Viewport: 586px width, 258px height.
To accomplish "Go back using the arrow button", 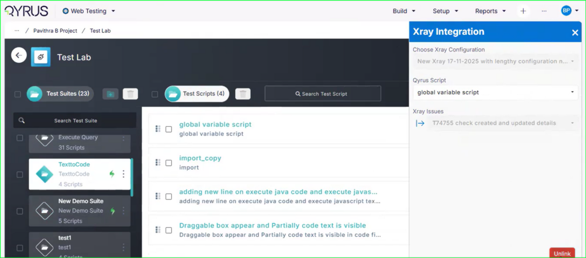I will coord(19,55).
